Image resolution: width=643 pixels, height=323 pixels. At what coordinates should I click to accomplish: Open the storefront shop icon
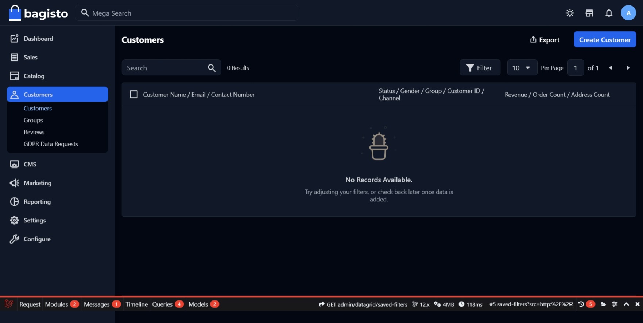click(589, 13)
